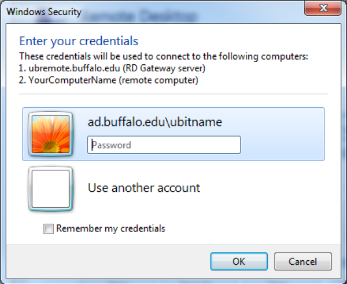Click the YourComputerName remote computer line
The width and height of the screenshot is (347, 284).
109,81
